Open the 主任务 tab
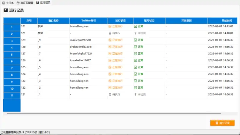 coord(8,3)
